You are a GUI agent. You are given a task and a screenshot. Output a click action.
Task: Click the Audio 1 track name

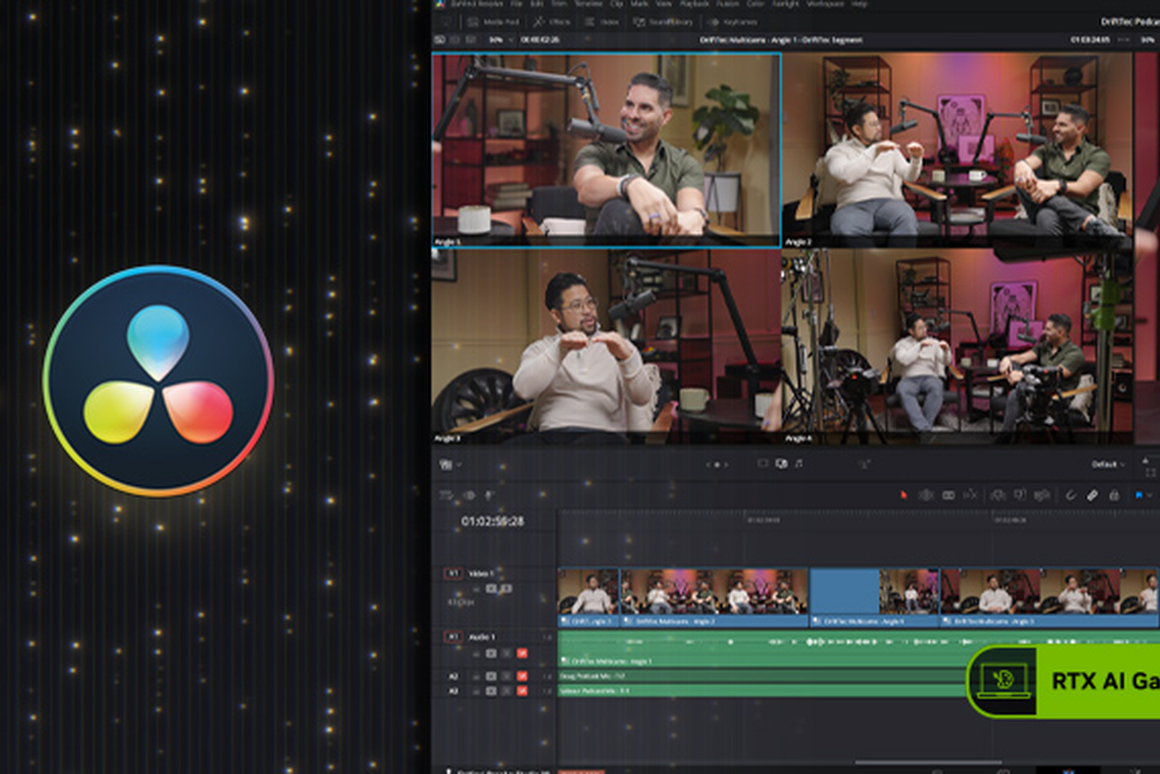pos(481,636)
